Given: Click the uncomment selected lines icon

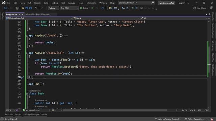Looking at the screenshot, I should (x=136, y=8).
